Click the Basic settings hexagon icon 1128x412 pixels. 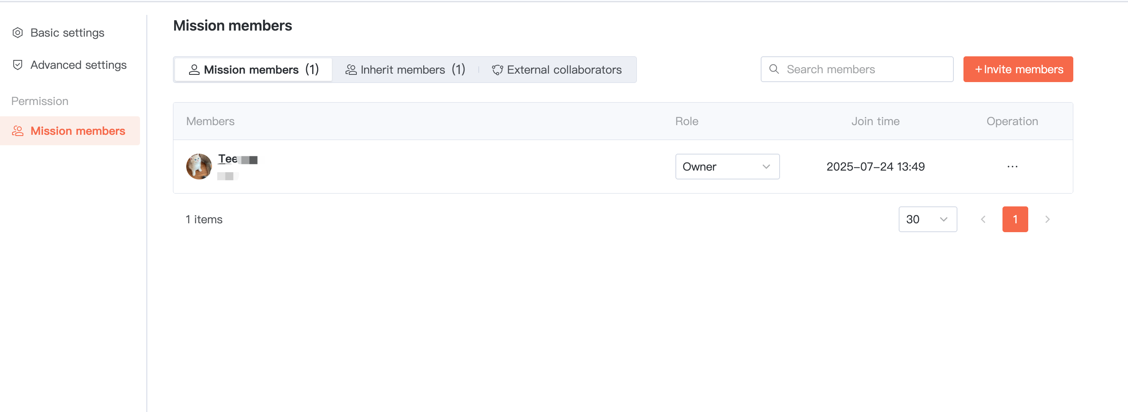(18, 33)
